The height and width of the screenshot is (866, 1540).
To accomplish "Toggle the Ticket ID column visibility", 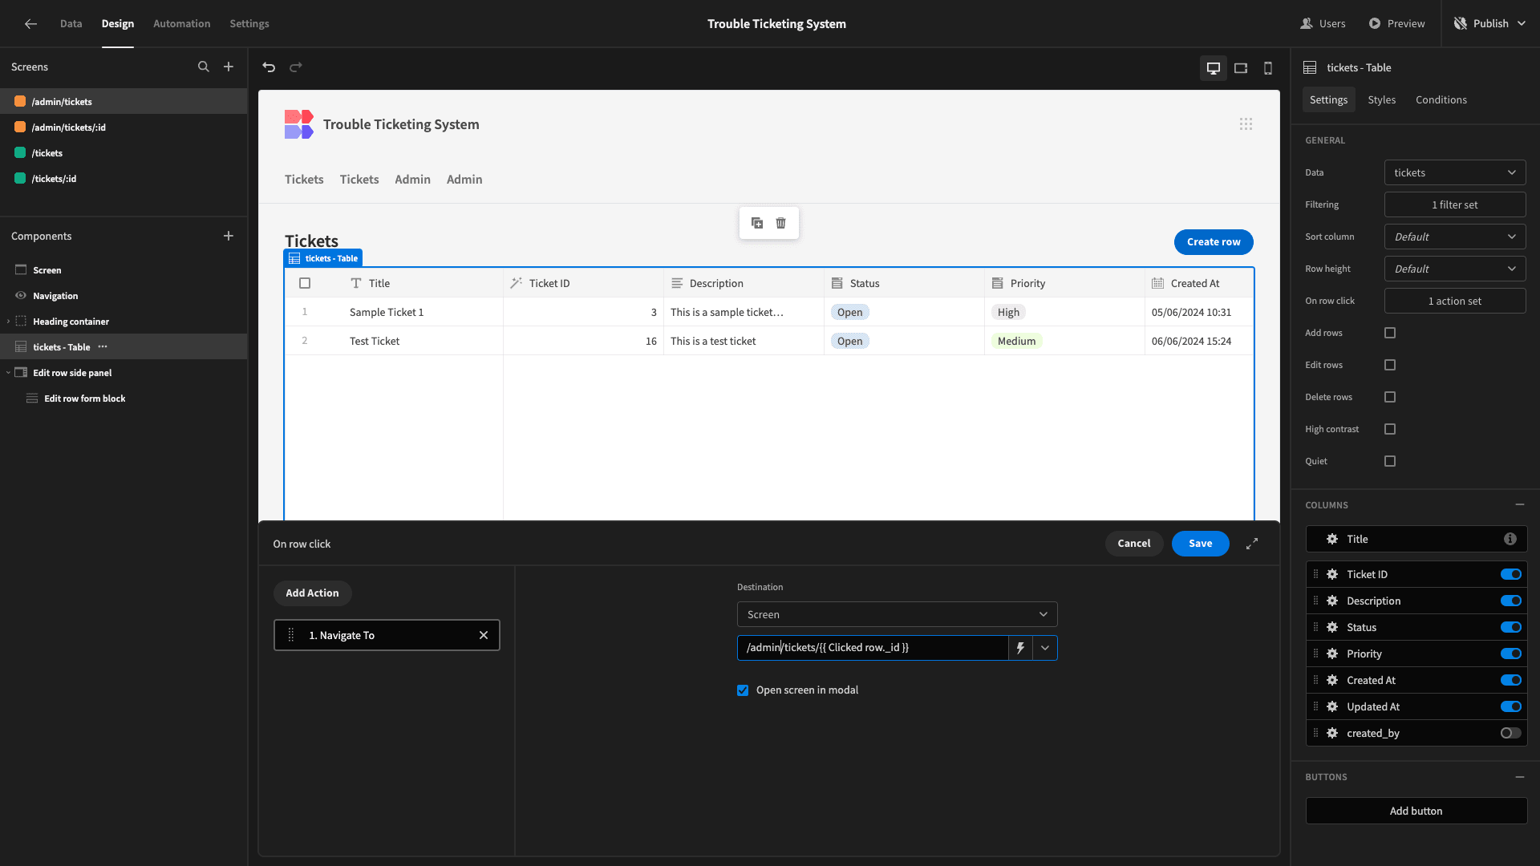I will tap(1511, 575).
